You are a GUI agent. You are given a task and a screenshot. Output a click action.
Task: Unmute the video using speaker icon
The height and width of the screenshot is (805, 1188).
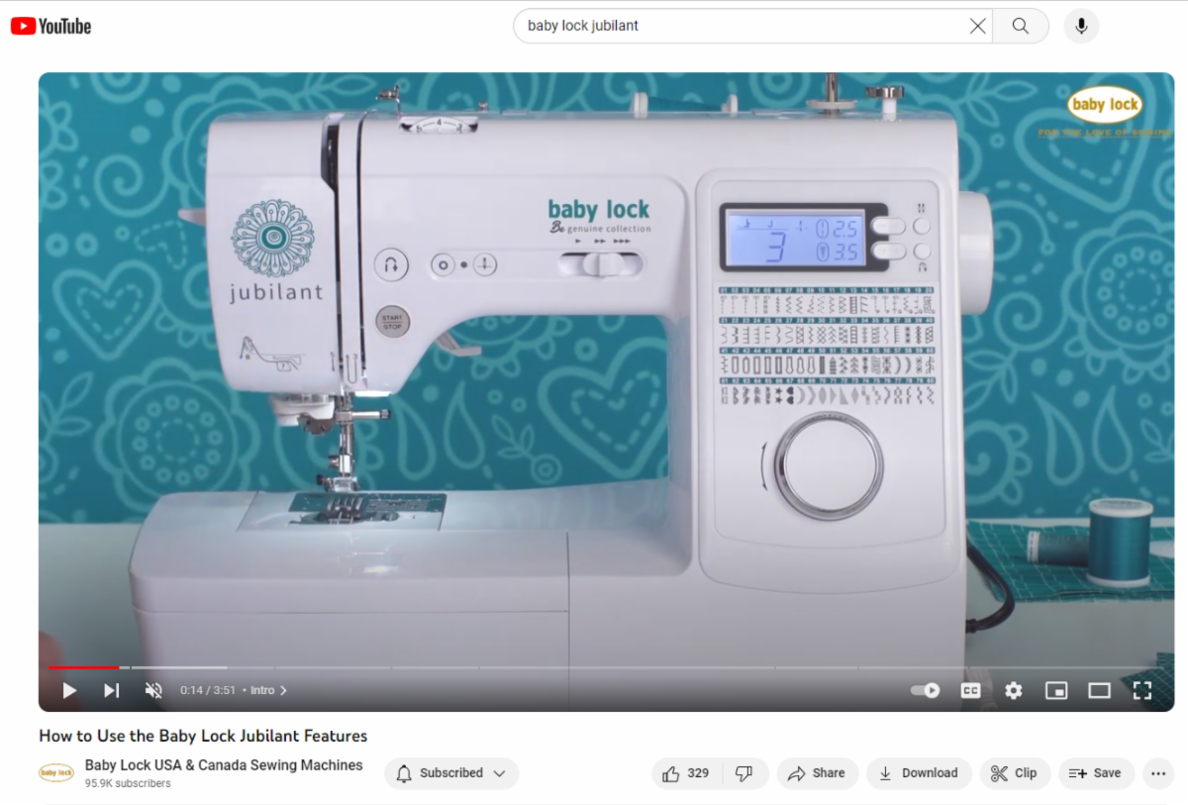coord(153,690)
